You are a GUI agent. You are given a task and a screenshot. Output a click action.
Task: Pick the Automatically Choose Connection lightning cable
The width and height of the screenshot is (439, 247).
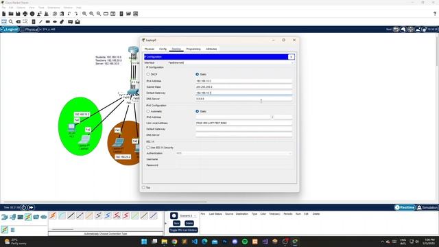tap(53, 215)
